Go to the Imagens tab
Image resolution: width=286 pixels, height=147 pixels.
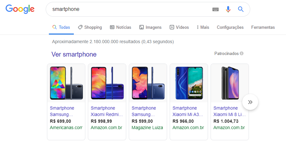click(150, 27)
